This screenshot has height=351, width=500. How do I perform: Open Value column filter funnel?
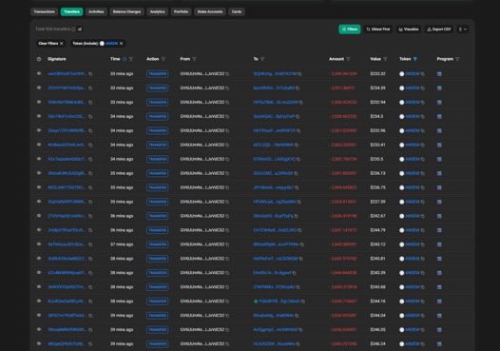pyautogui.click(x=385, y=59)
